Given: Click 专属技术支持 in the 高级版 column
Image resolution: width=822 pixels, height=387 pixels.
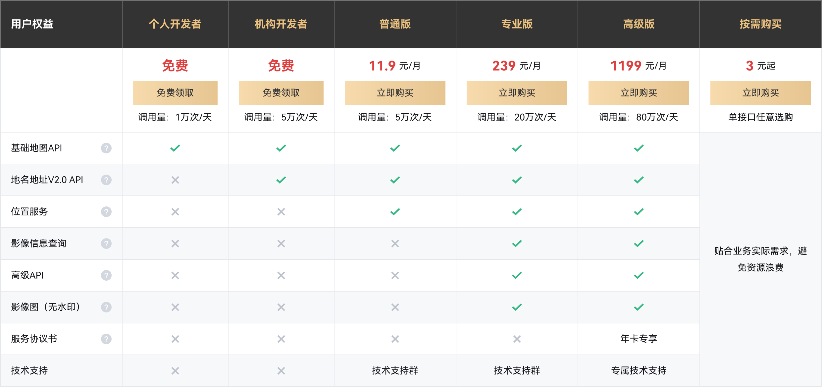Looking at the screenshot, I should click(x=639, y=370).
